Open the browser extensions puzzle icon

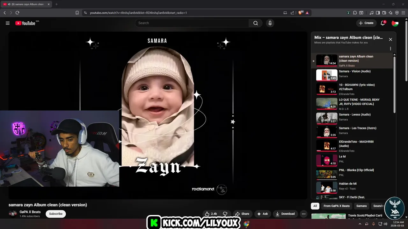355,13
